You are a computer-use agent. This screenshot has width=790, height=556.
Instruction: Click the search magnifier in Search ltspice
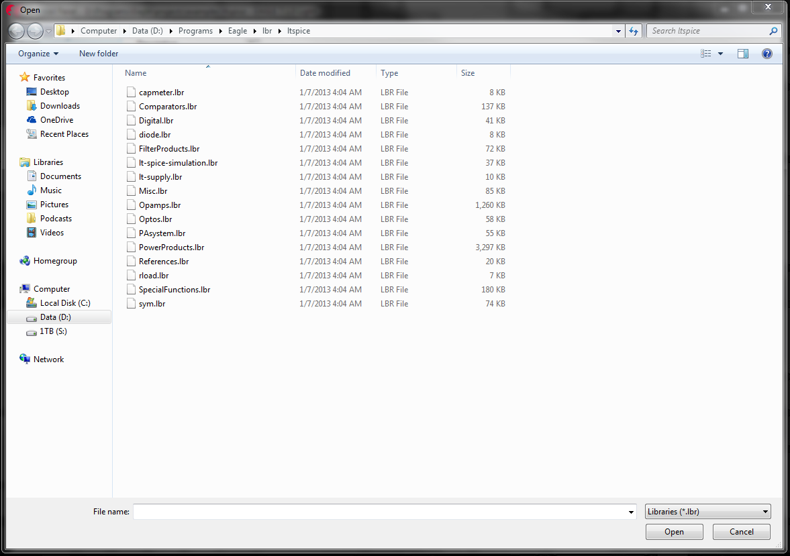(773, 31)
